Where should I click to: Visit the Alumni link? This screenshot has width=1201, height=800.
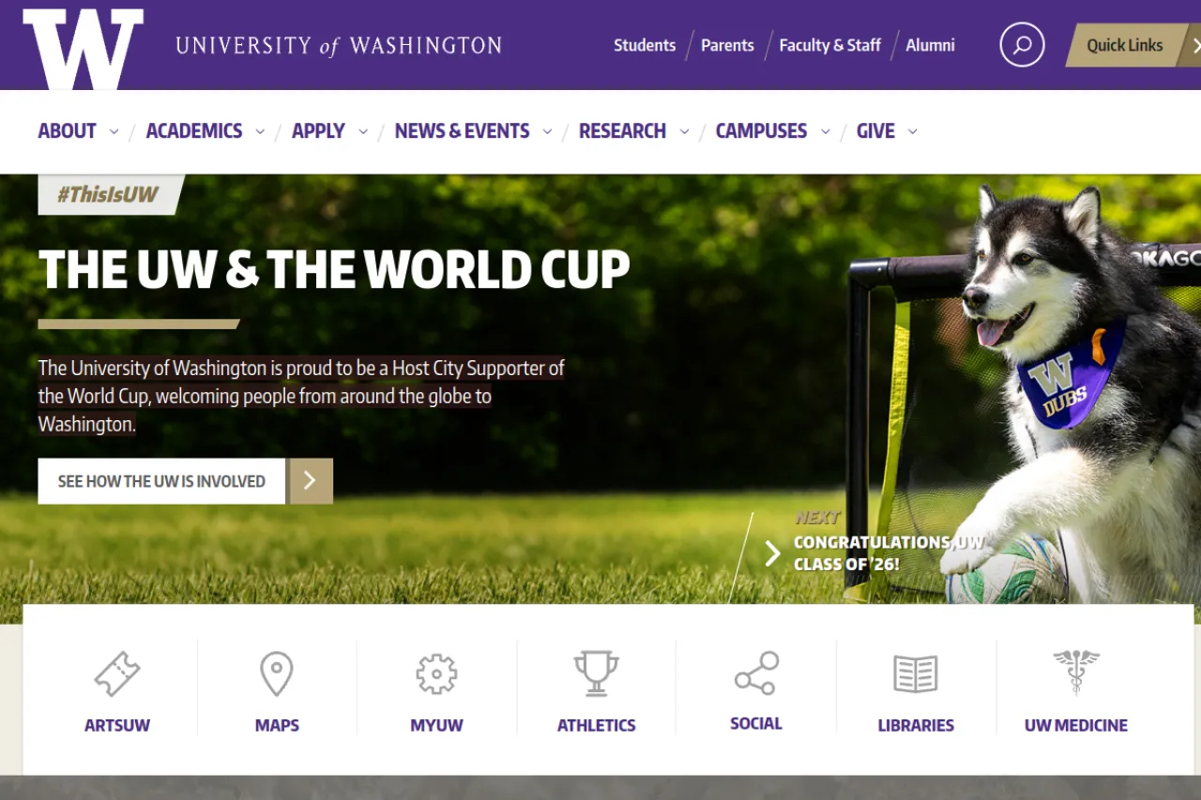pos(930,45)
